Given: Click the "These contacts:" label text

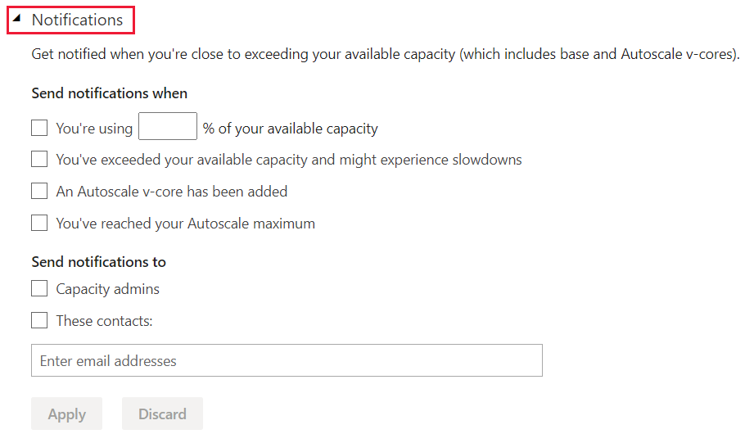Looking at the screenshot, I should pos(104,321).
